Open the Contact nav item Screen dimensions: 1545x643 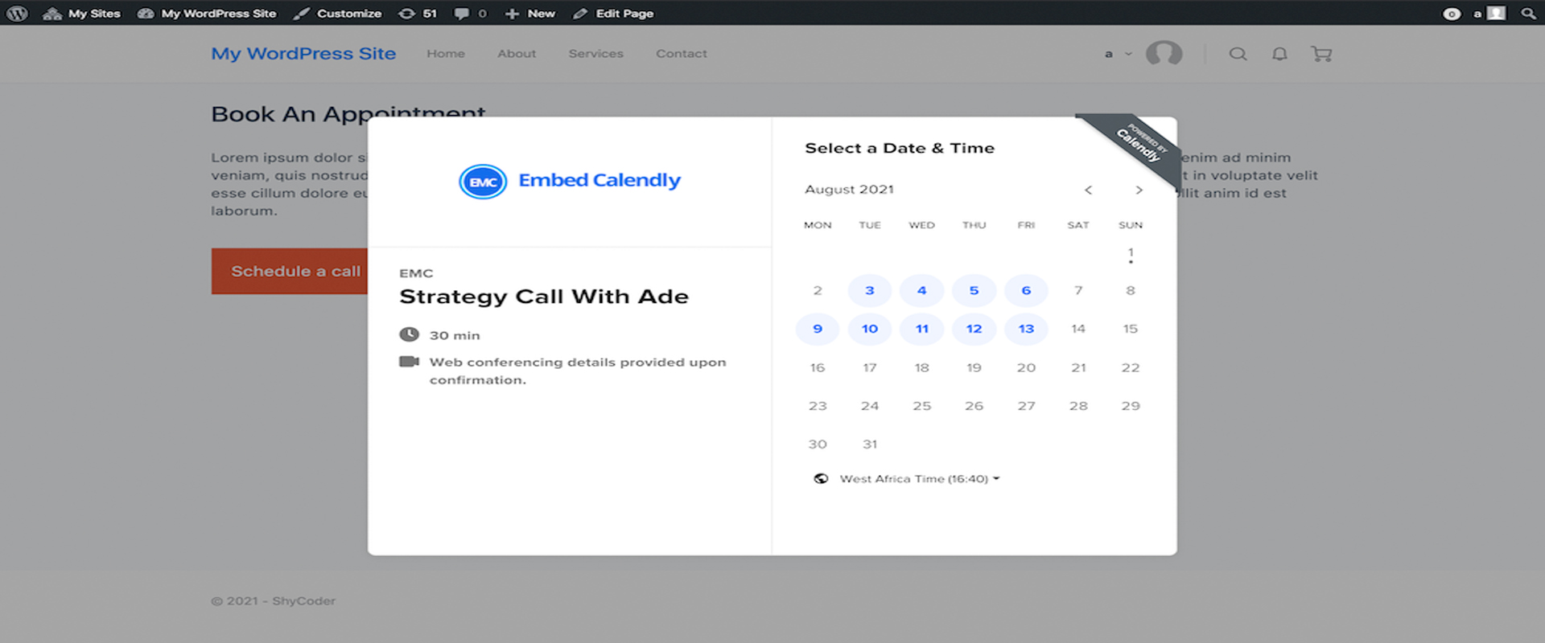click(x=682, y=53)
